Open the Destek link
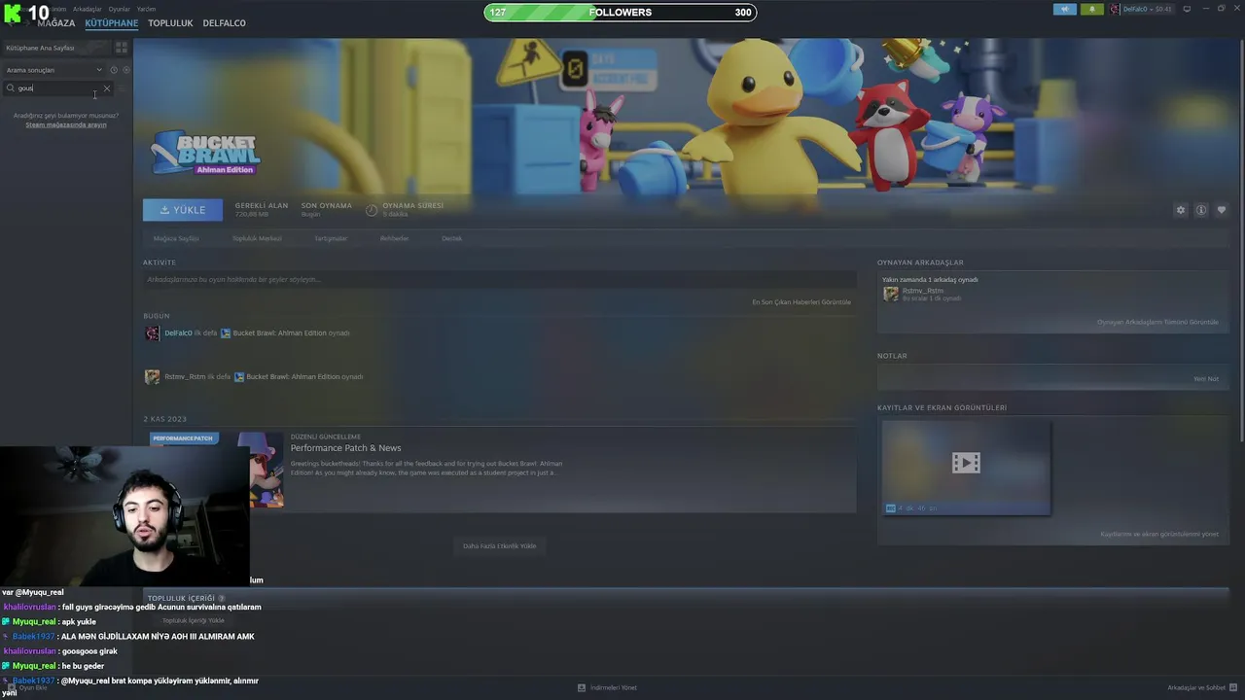This screenshot has width=1245, height=700. tap(452, 238)
